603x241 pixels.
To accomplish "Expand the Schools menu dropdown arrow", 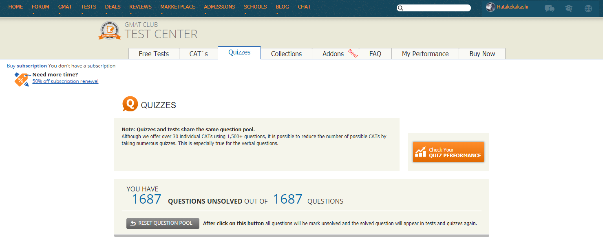I will [x=246, y=13].
